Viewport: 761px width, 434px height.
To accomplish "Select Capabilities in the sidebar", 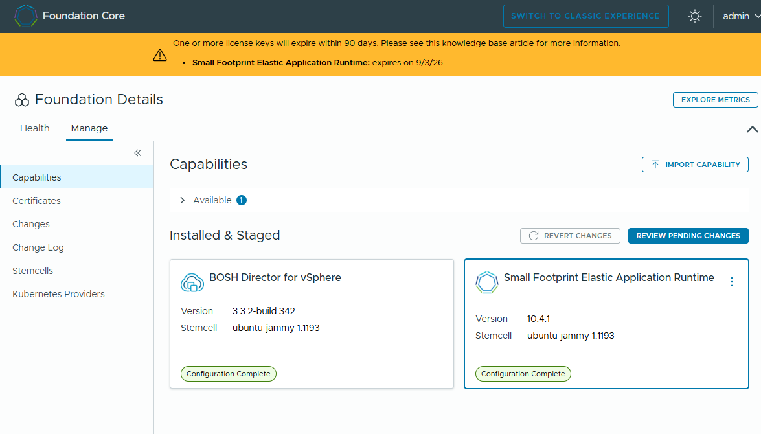I will (76, 177).
